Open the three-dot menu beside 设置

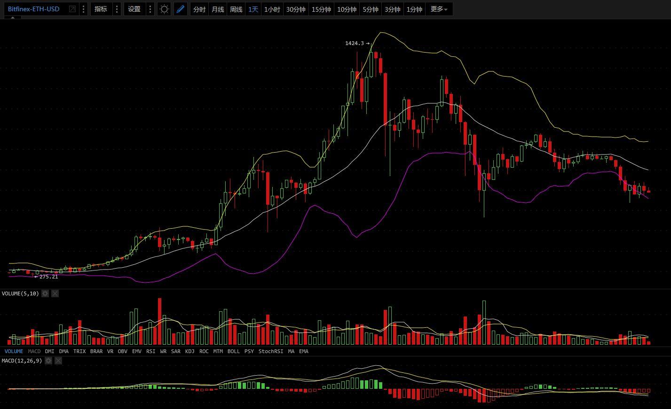click(150, 9)
